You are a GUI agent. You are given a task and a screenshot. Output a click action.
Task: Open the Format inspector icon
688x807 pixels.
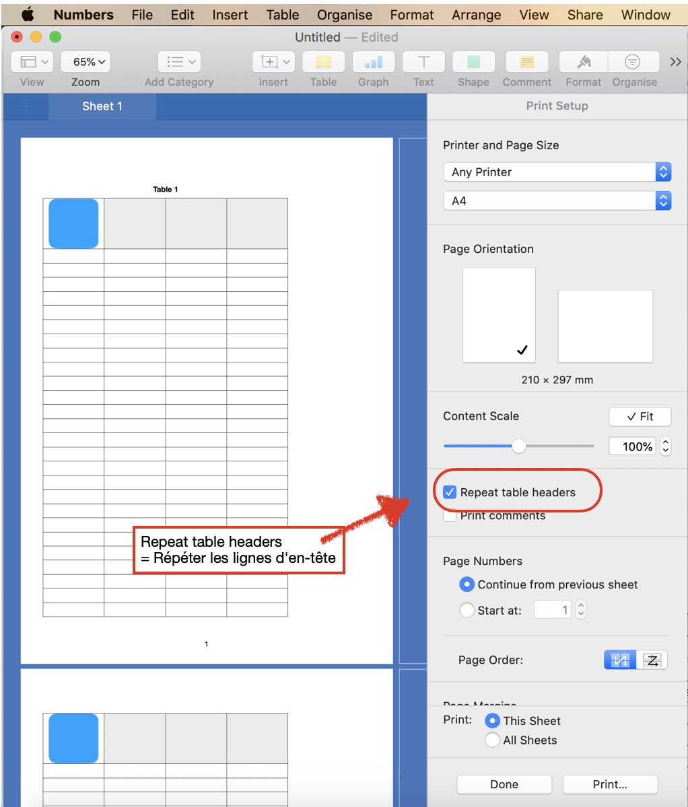click(x=584, y=62)
